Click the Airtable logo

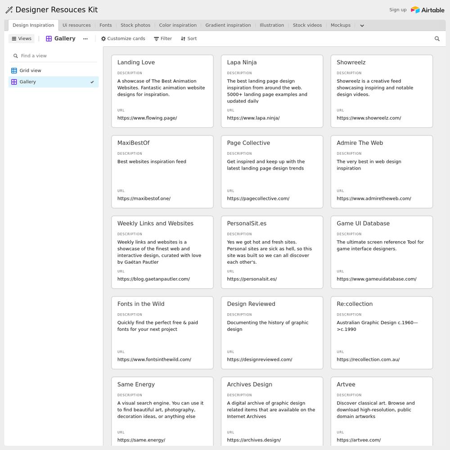pyautogui.click(x=427, y=10)
